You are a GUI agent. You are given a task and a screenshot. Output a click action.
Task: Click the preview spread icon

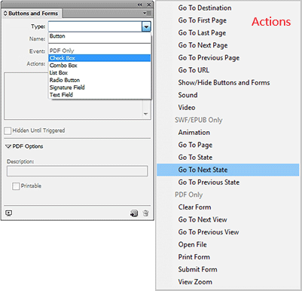pyautogui.click(x=9, y=213)
